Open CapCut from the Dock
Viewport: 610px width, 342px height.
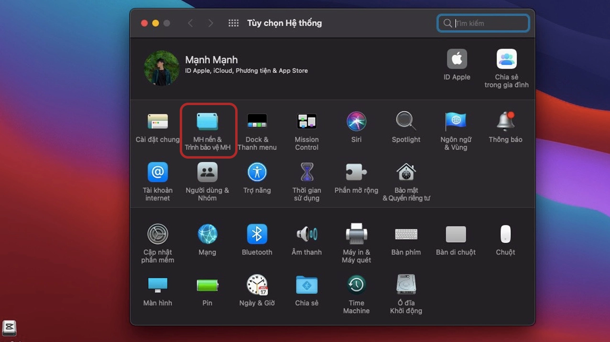pyautogui.click(x=10, y=329)
